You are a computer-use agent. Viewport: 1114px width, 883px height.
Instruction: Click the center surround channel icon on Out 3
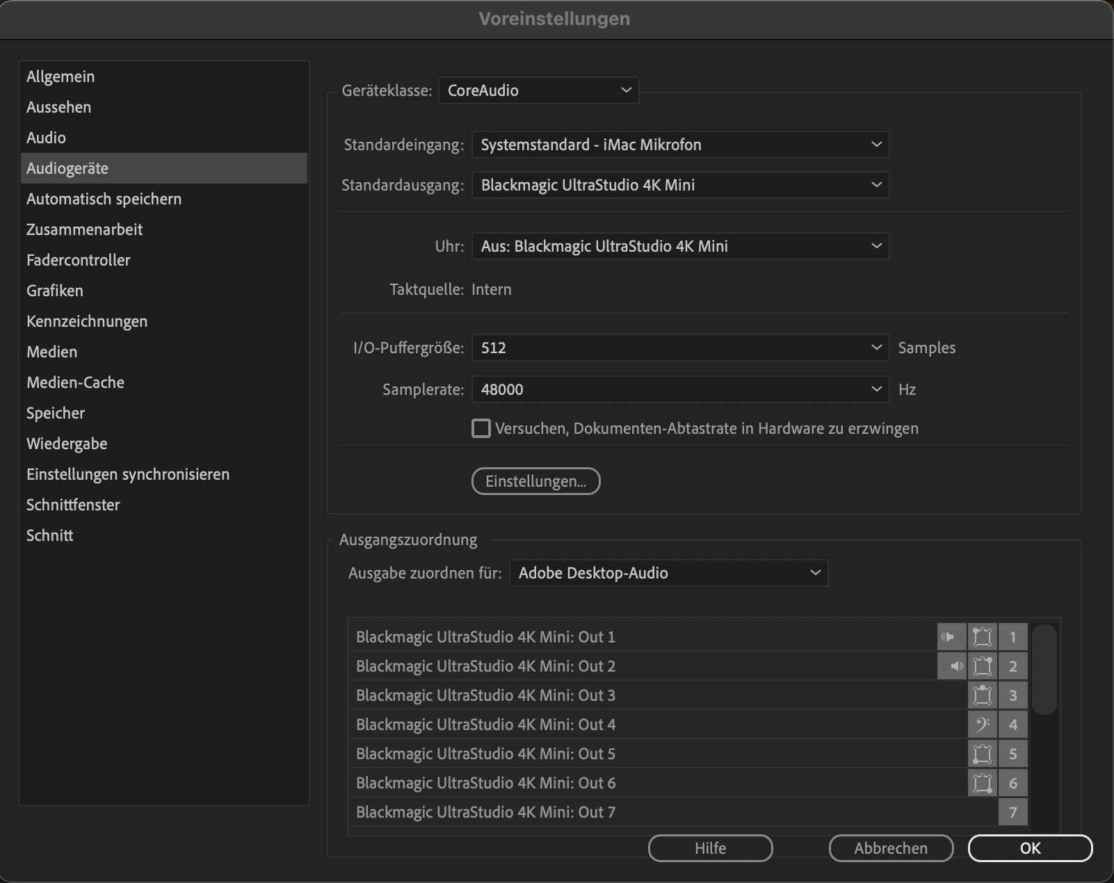click(983, 695)
